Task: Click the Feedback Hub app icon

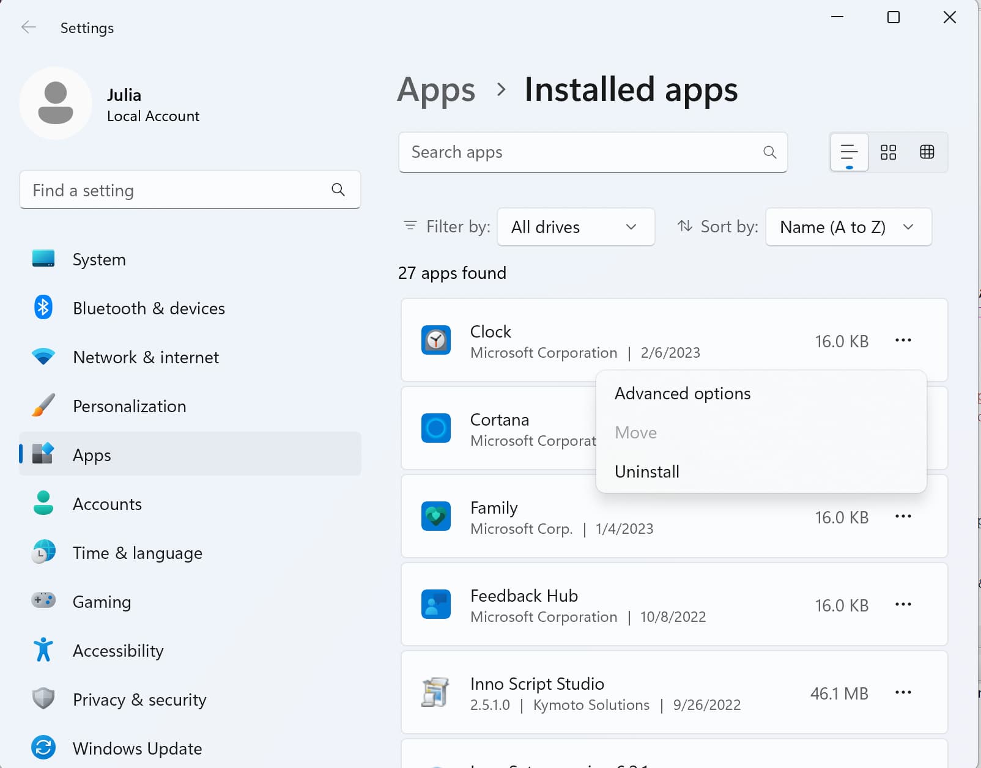Action: [x=436, y=605]
